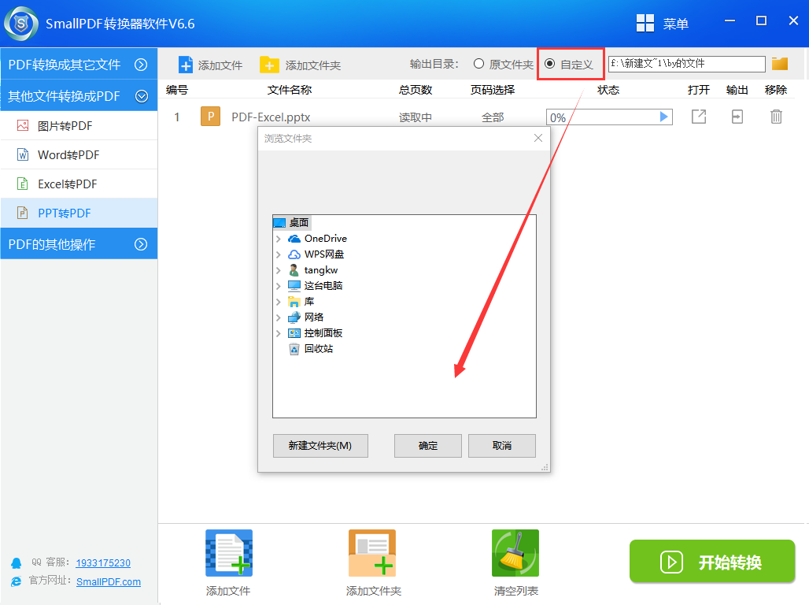Click the green 开始转换 button
The width and height of the screenshot is (809, 605).
click(x=712, y=561)
